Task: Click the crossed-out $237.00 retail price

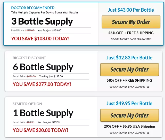Action: click(x=30, y=30)
